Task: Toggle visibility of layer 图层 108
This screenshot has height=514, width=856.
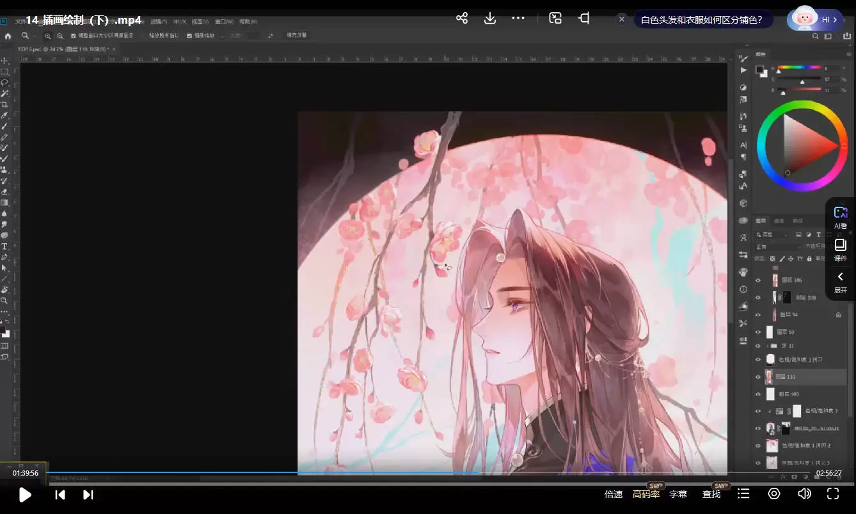Action: click(x=758, y=298)
